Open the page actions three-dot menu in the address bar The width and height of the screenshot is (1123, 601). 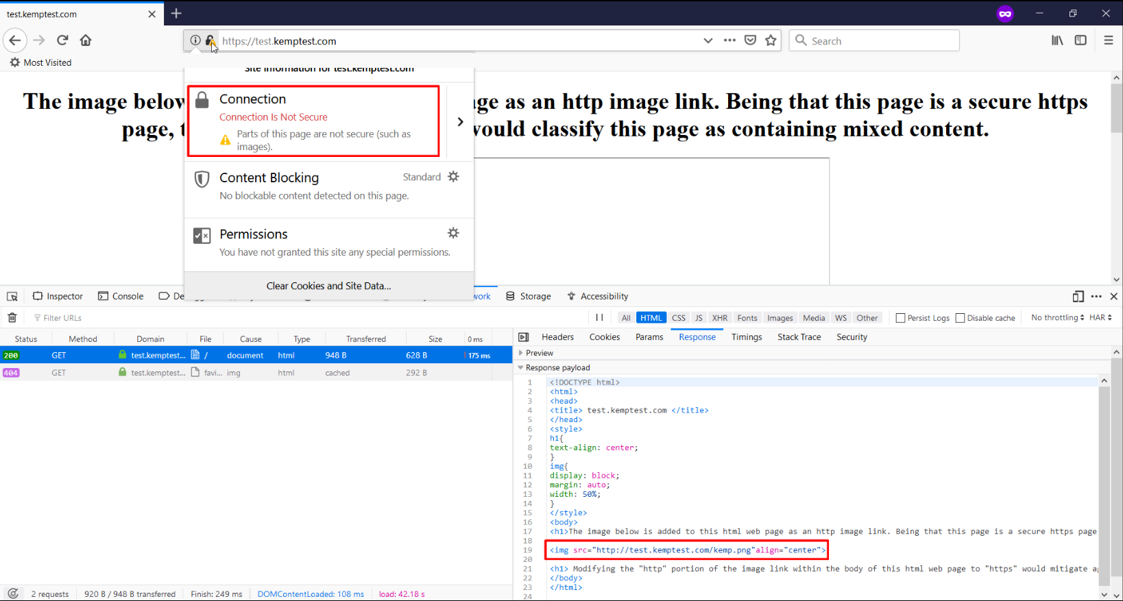pos(729,40)
